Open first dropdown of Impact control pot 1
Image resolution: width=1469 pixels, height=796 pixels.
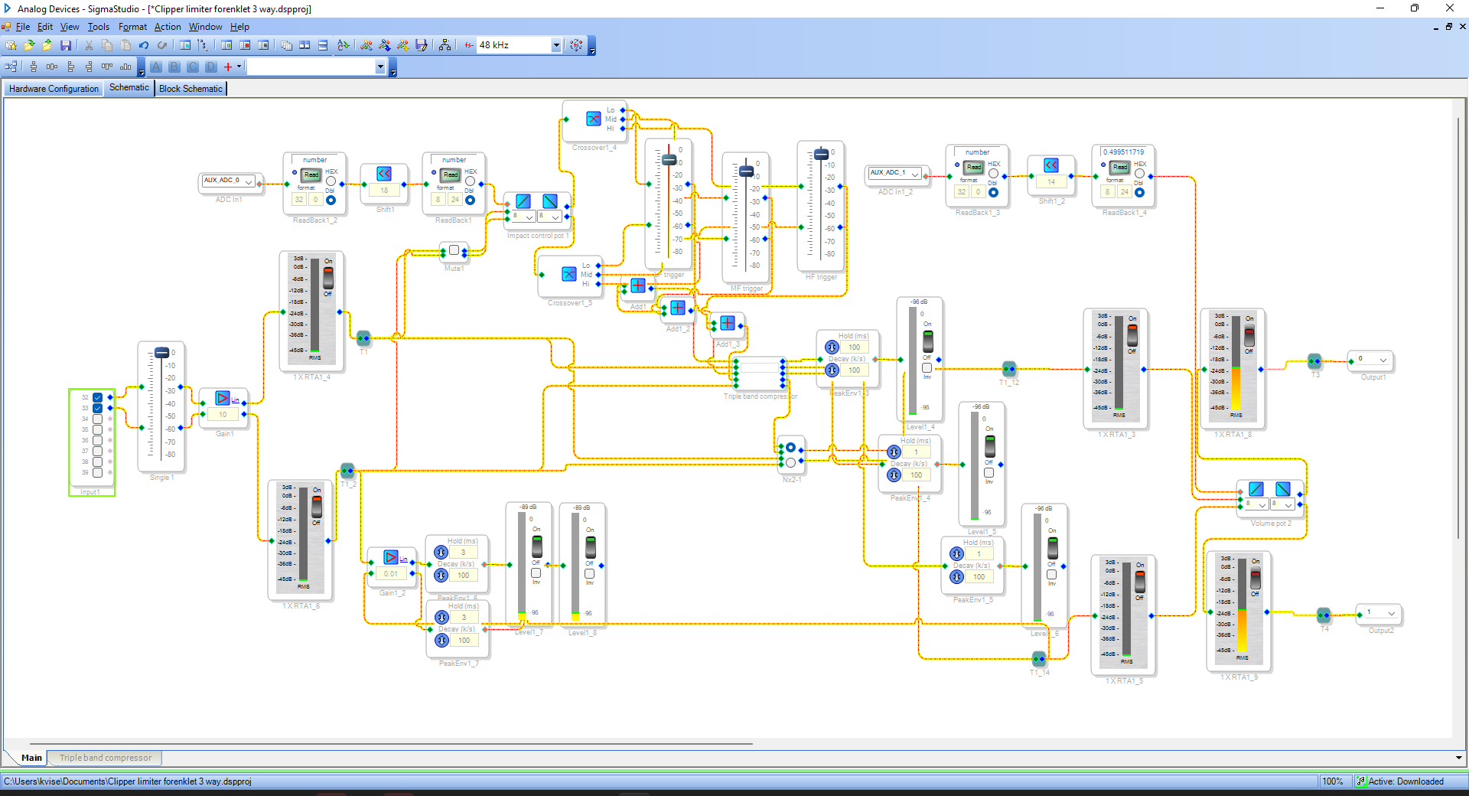(x=523, y=217)
